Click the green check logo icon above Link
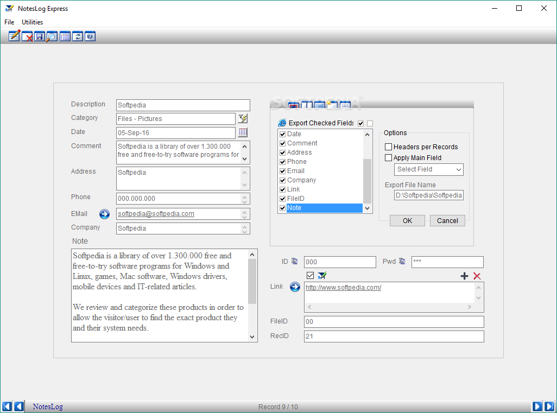The image size is (557, 413). (322, 275)
